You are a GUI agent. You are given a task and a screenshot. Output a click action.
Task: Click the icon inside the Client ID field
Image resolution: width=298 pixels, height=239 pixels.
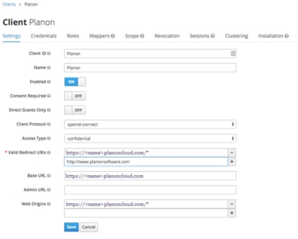coord(233,54)
